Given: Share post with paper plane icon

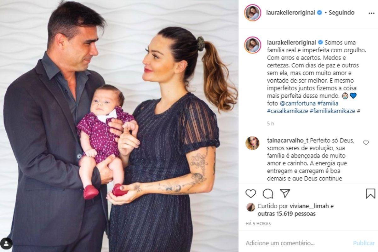Looking at the screenshot, I should [x=285, y=193].
